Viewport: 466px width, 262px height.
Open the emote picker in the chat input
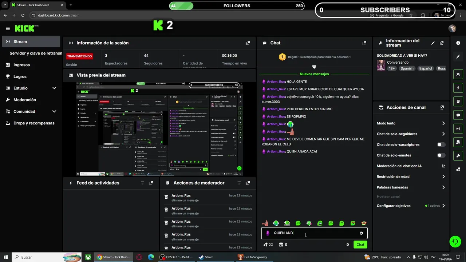click(361, 233)
